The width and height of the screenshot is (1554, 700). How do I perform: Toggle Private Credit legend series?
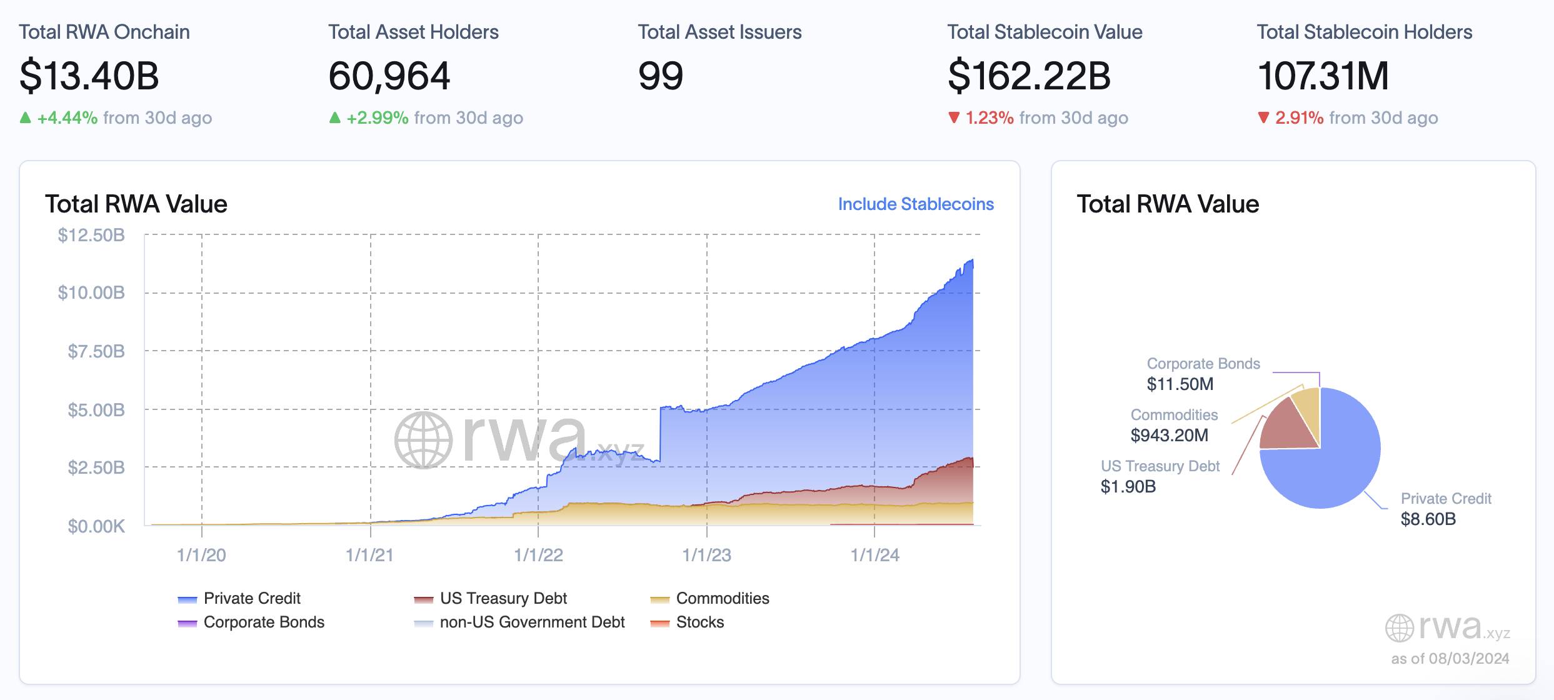pos(252,598)
